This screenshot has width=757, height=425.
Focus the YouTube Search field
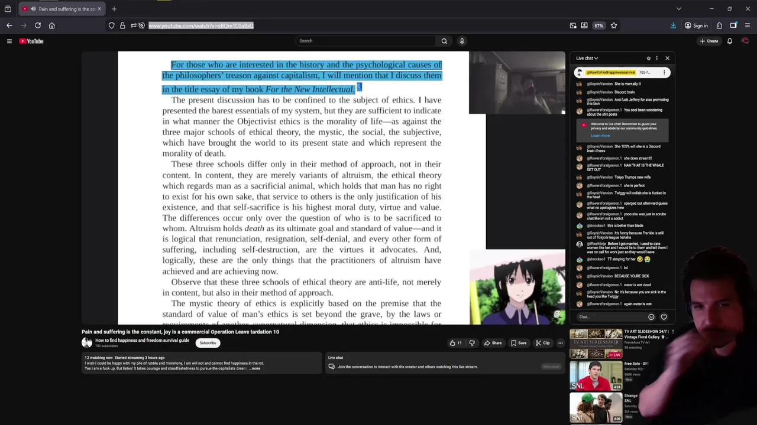click(365, 41)
